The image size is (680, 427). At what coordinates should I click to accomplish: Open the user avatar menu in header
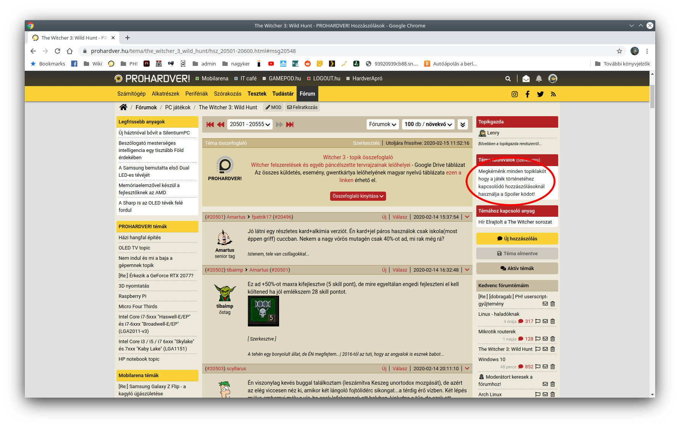pyautogui.click(x=553, y=78)
